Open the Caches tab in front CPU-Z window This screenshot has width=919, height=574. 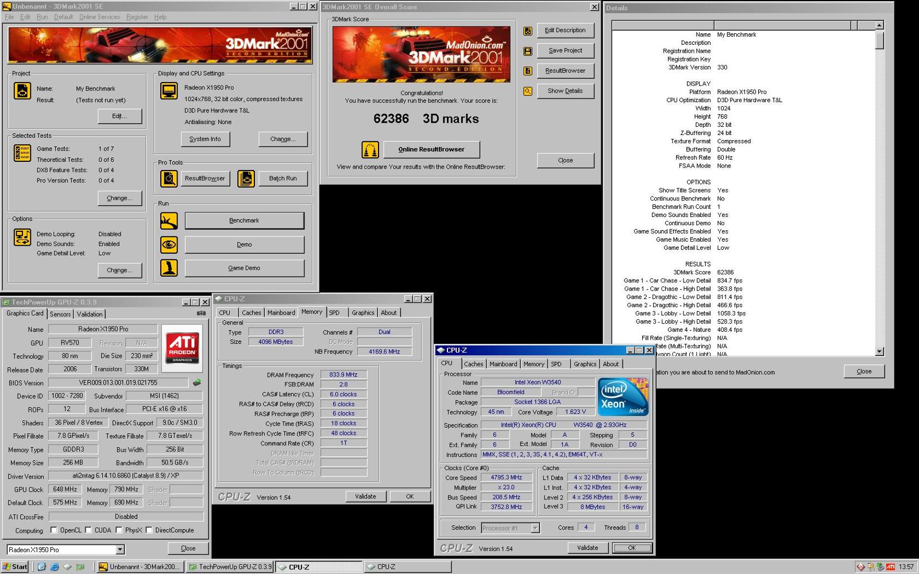(x=473, y=364)
